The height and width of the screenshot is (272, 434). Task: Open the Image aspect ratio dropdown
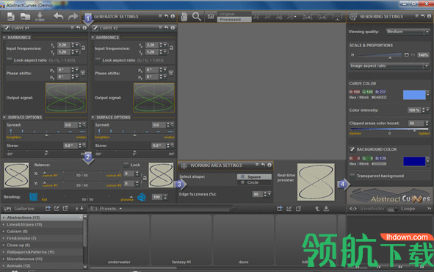point(389,66)
